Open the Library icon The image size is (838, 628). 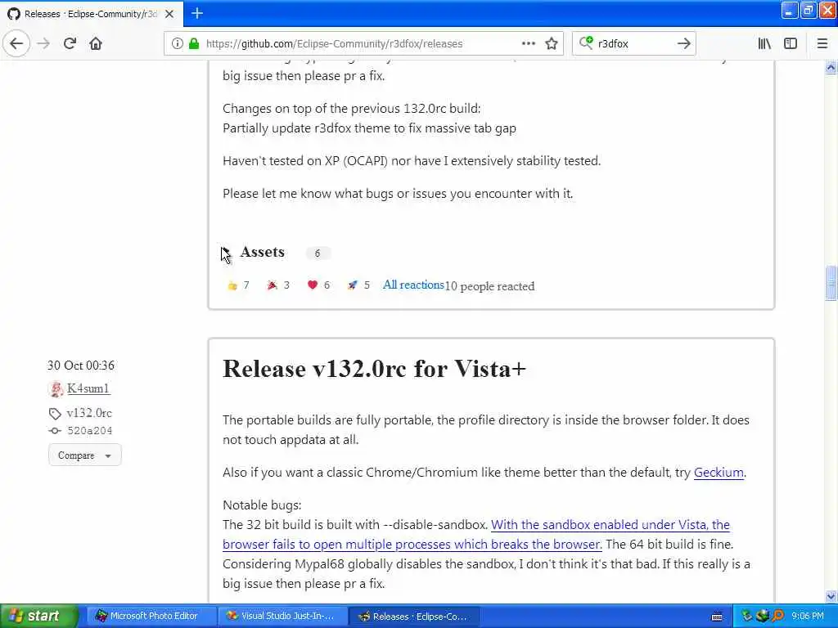764,44
